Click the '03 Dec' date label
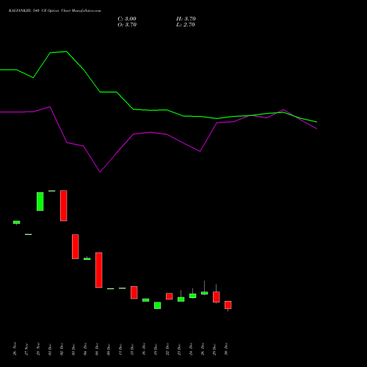 (x=73, y=349)
